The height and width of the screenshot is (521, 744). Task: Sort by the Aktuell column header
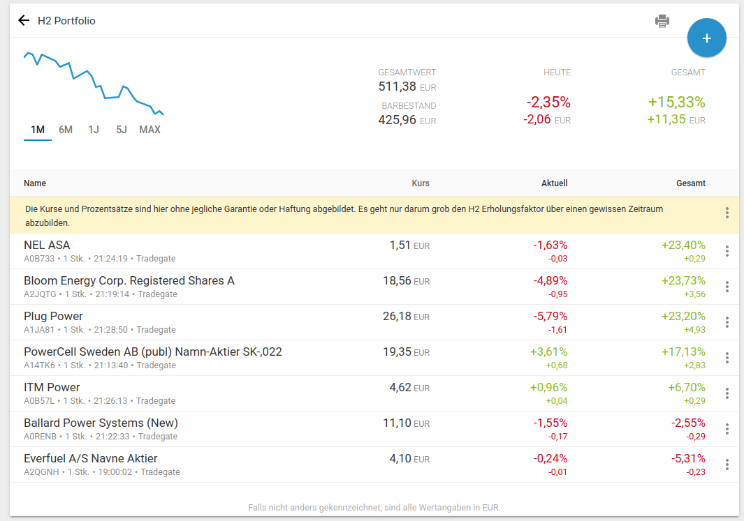[x=554, y=183]
